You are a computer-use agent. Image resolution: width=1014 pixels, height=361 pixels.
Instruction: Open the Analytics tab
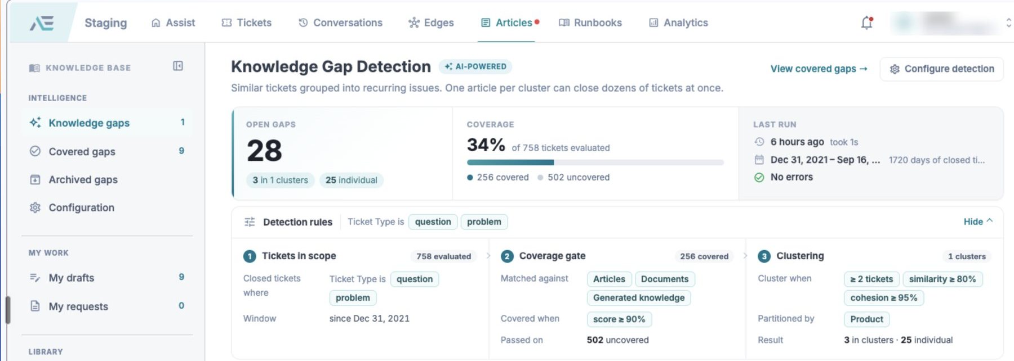click(x=679, y=23)
